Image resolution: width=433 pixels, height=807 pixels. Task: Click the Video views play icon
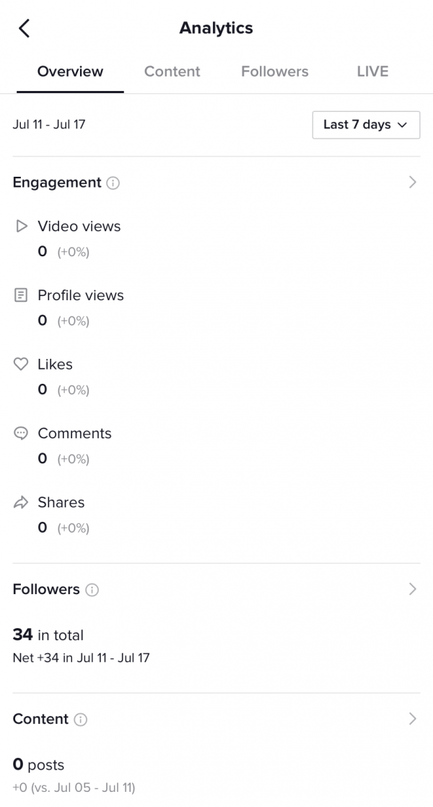coord(21,226)
